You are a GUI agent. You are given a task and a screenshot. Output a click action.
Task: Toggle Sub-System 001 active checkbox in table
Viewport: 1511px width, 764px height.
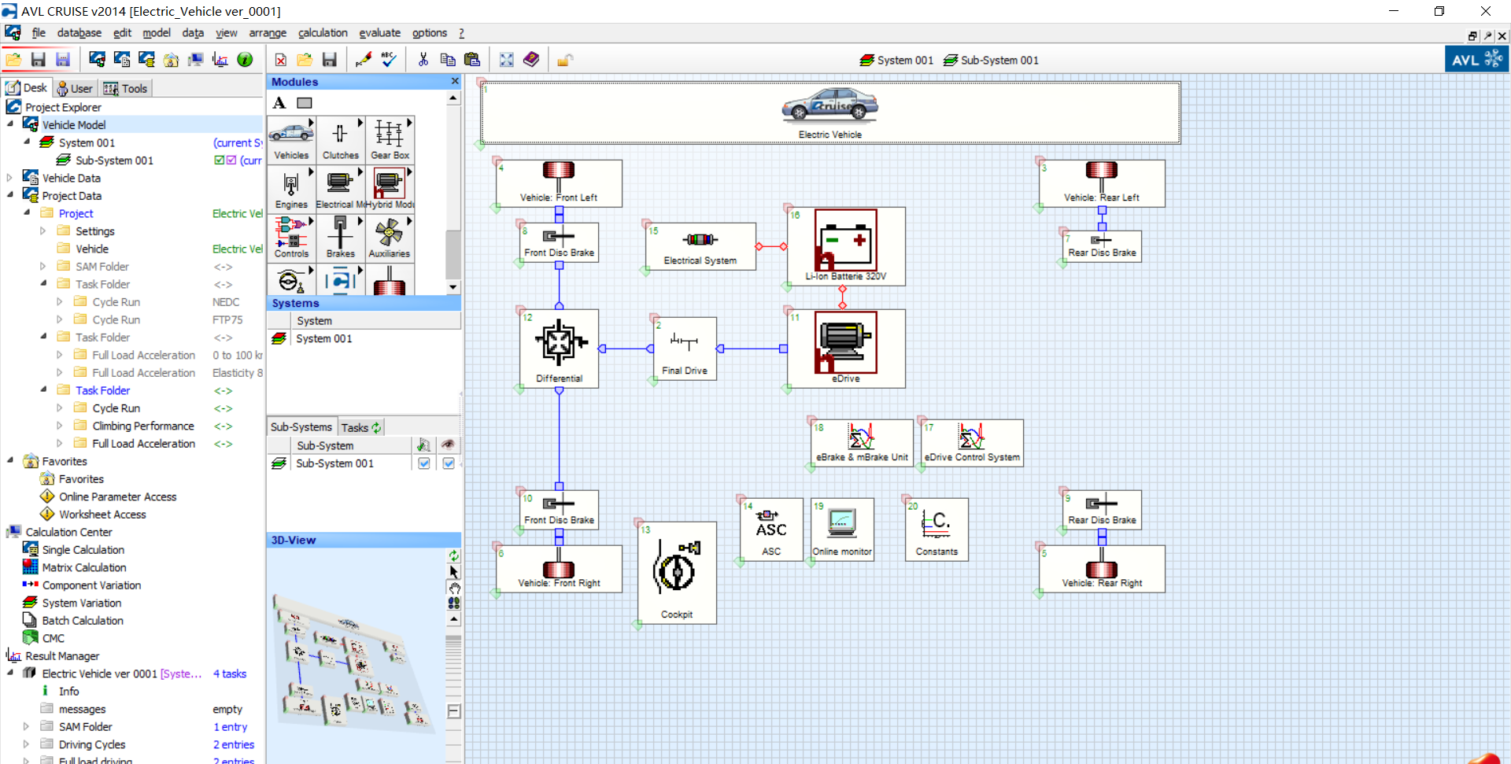(x=423, y=463)
